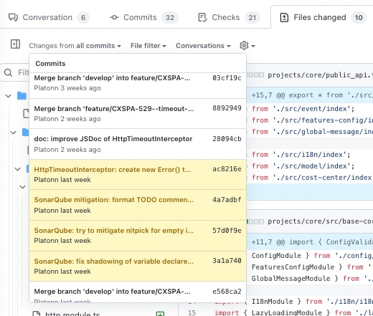
Task: Toggle the file tree sidebar icon
Action: pyautogui.click(x=15, y=44)
